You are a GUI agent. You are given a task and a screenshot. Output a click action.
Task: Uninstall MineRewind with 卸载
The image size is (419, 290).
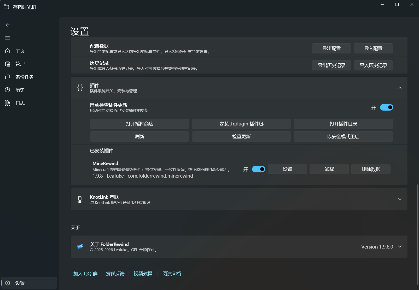(329, 169)
